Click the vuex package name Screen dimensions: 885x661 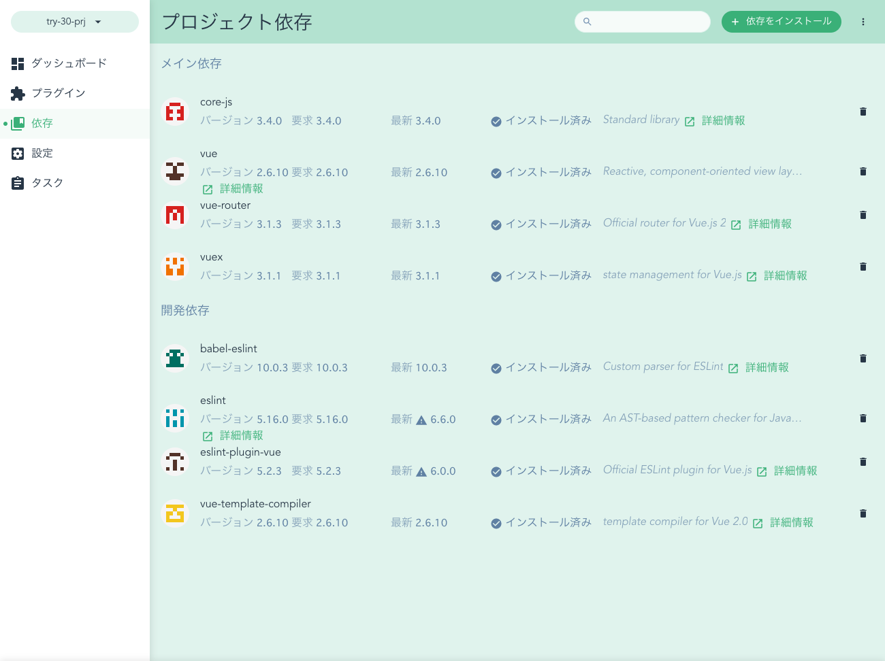tap(212, 257)
